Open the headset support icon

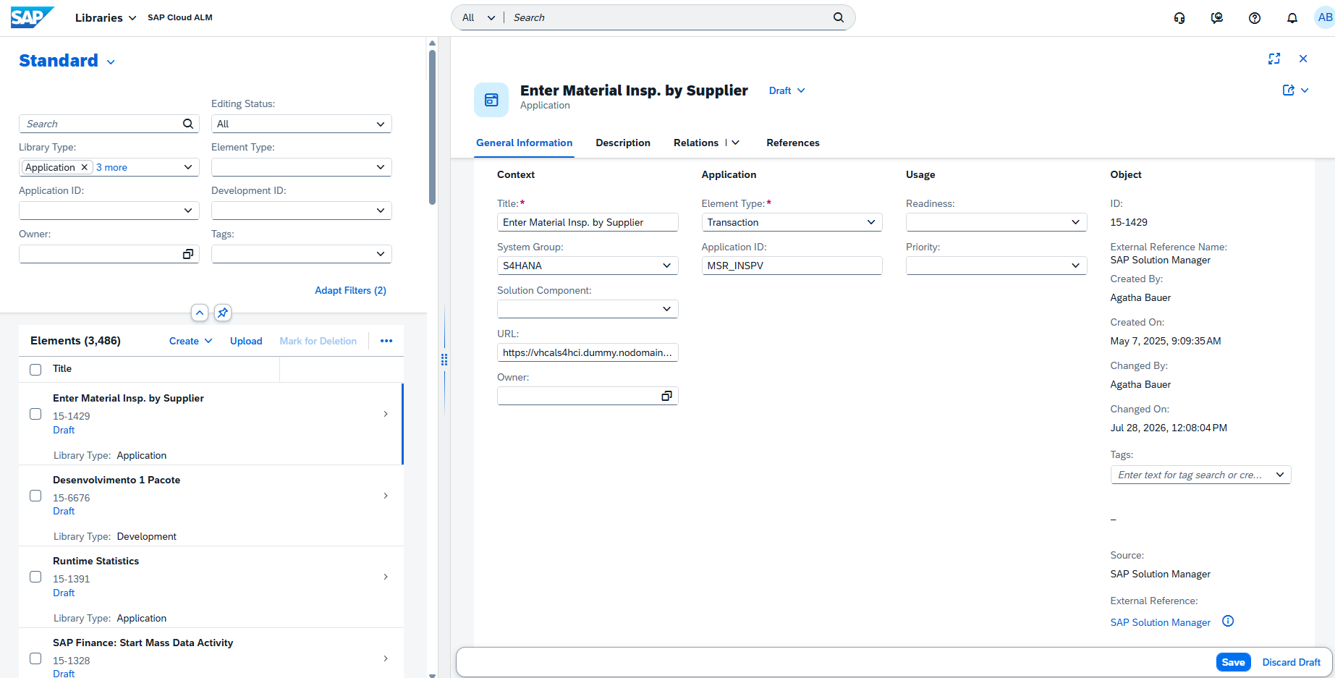(1179, 18)
